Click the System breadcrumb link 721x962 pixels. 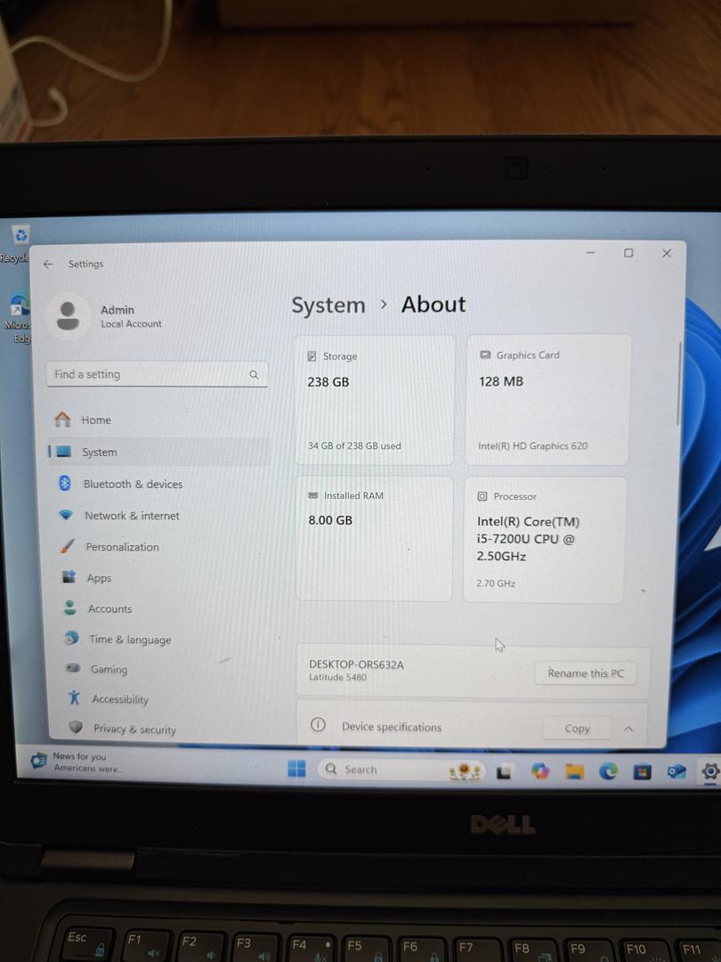click(328, 305)
